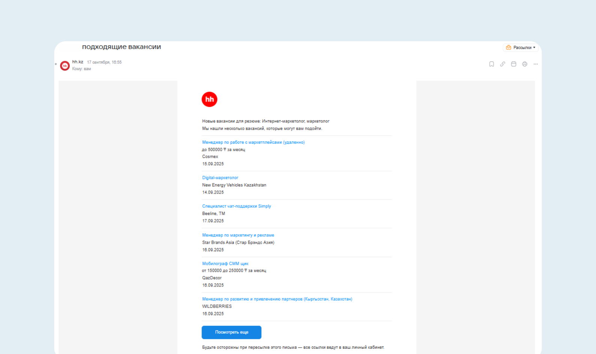596x354 pixels.
Task: Click the link icon in the email header
Action: 503,64
